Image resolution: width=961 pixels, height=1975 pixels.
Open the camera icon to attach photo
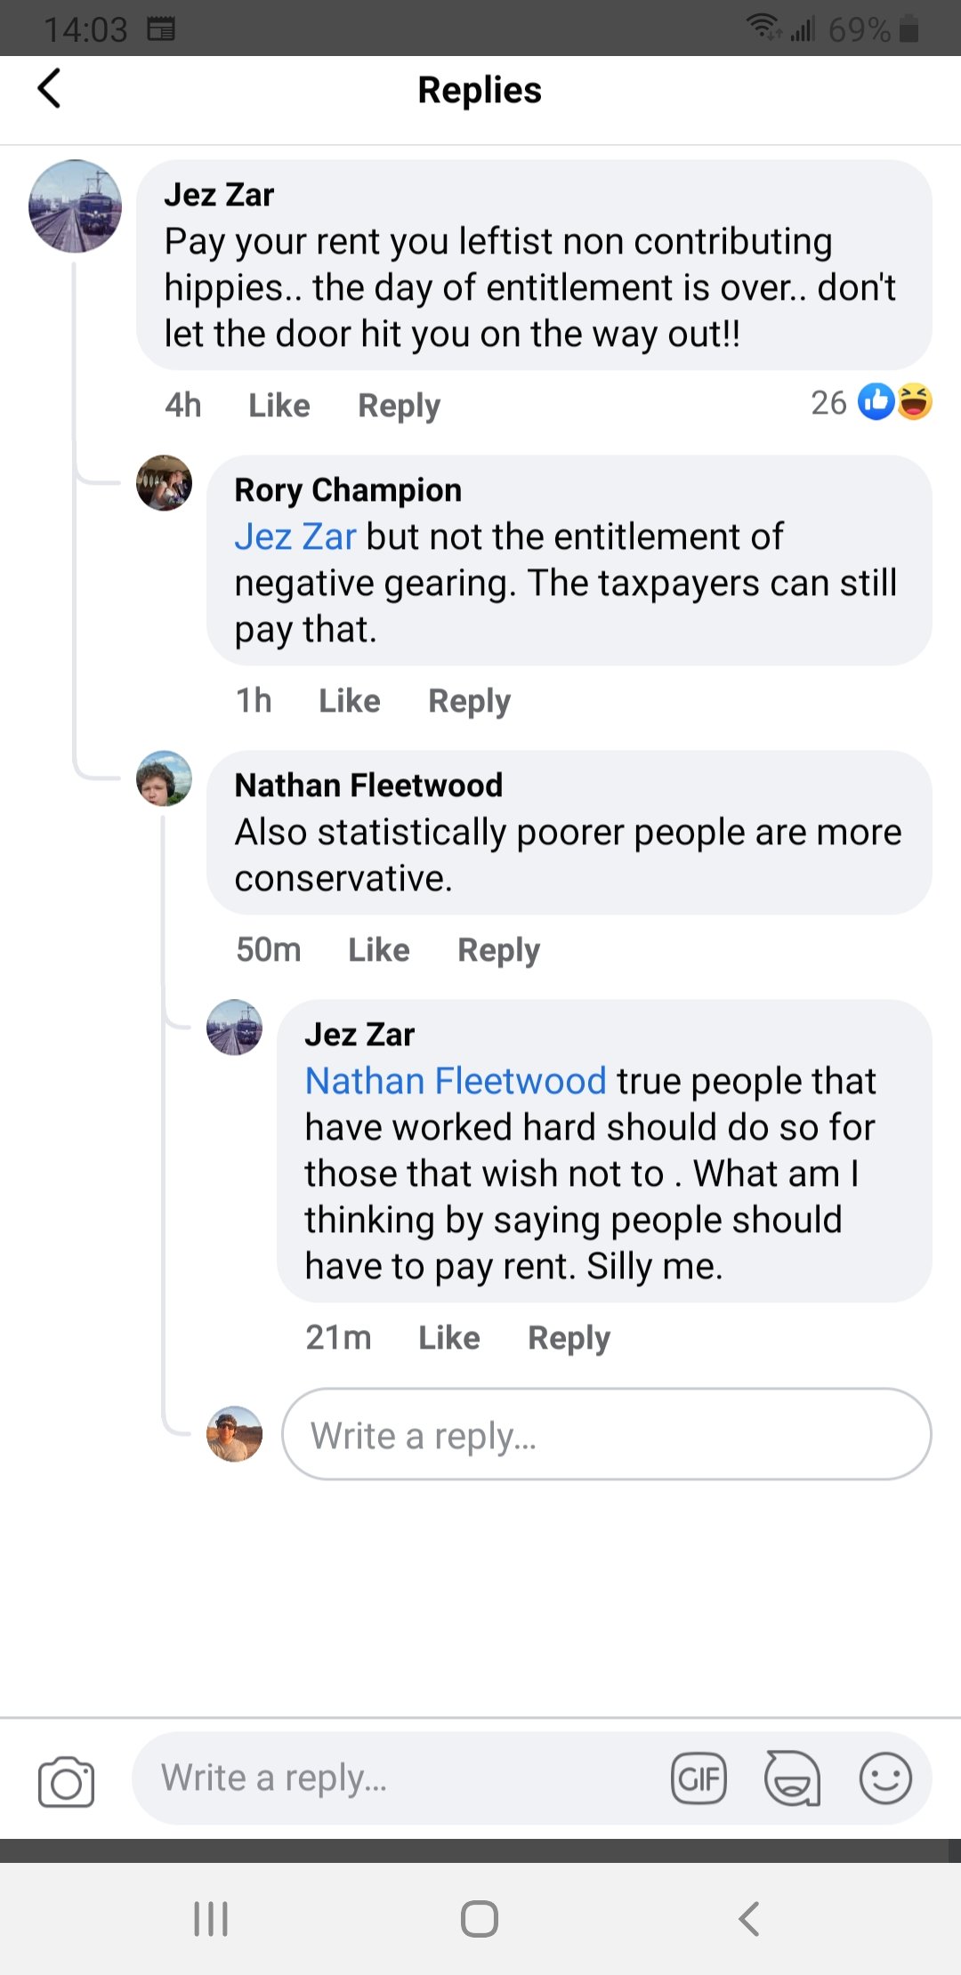tap(66, 1781)
